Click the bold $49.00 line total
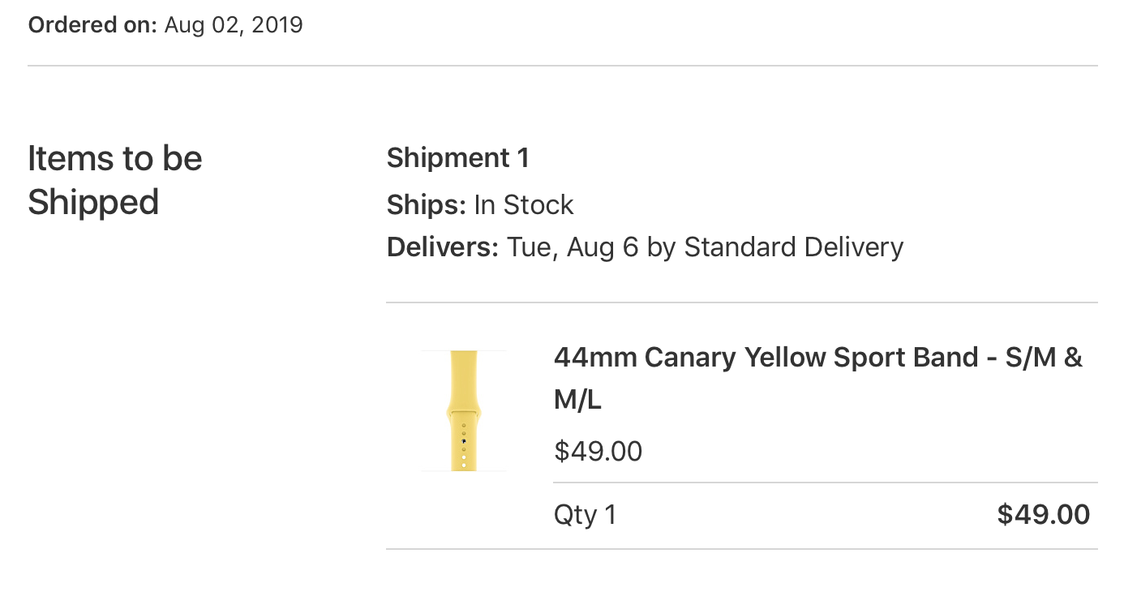 (1044, 514)
